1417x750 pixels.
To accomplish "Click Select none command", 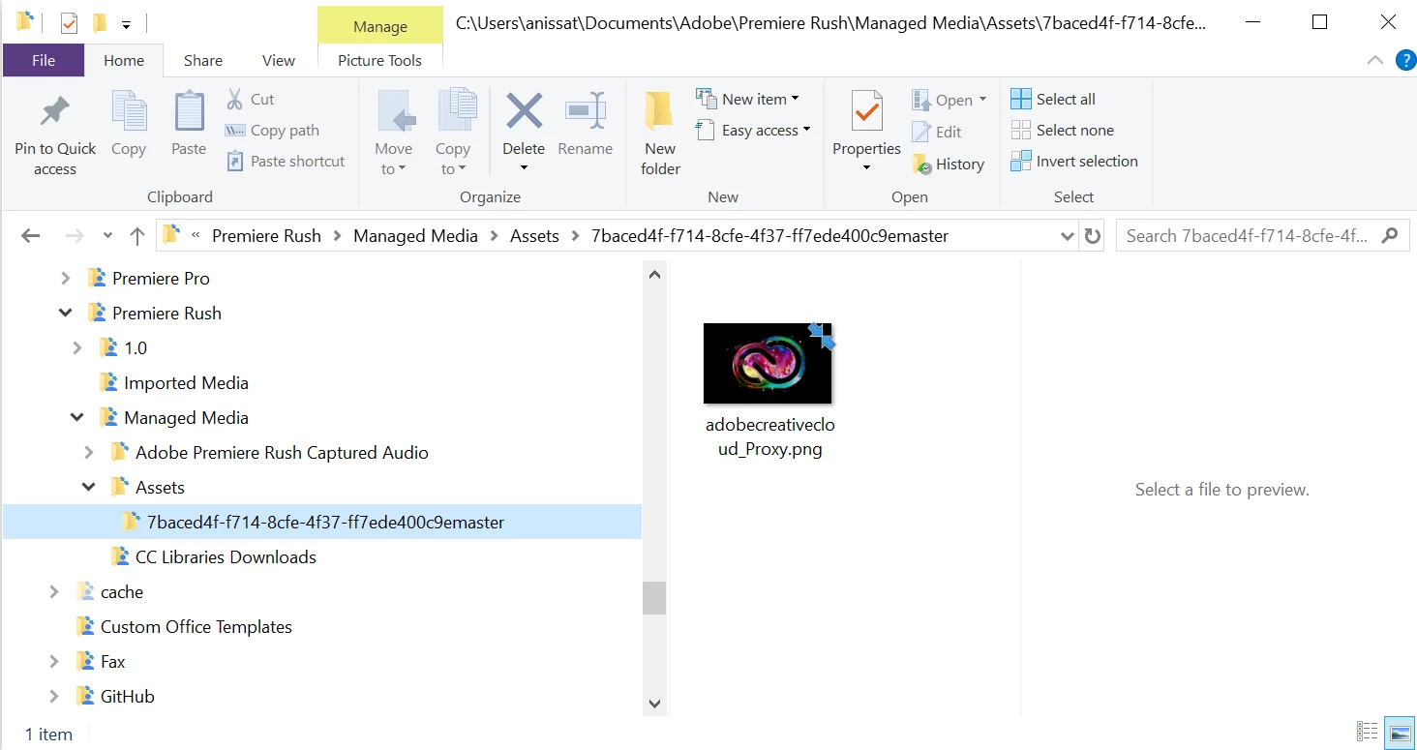I will click(1062, 130).
